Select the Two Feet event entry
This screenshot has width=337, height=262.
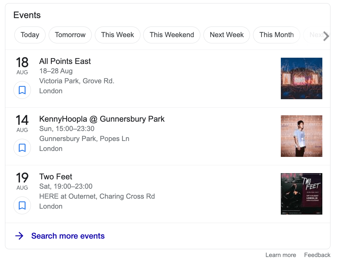tap(56, 177)
